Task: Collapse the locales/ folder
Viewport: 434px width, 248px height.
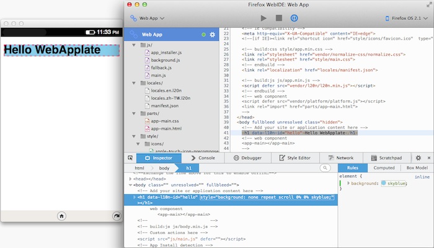Action: [x=133, y=82]
